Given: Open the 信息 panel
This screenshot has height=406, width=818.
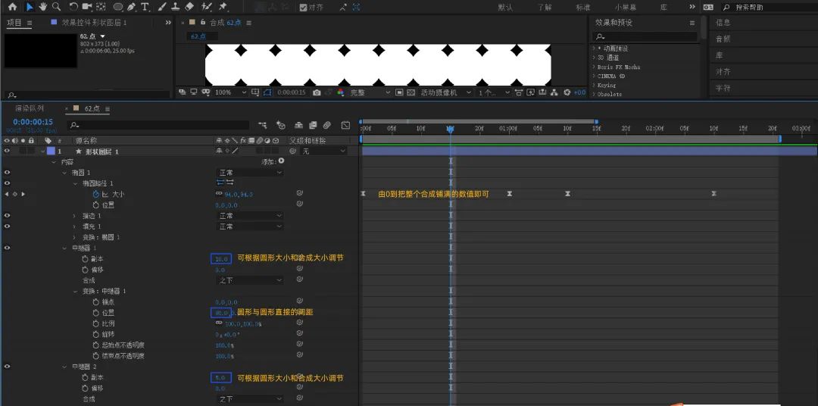Looking at the screenshot, I should [x=723, y=23].
